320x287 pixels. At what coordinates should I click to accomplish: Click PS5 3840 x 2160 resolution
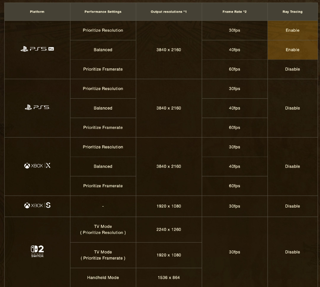[169, 108]
